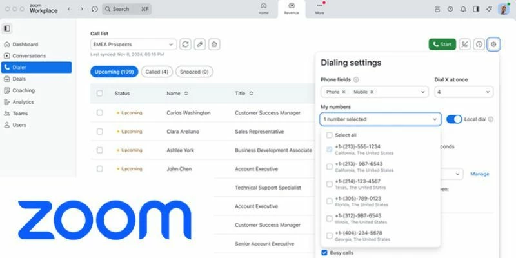Image resolution: width=516 pixels, height=258 pixels.
Task: Click the Manage link
Action: (479, 174)
